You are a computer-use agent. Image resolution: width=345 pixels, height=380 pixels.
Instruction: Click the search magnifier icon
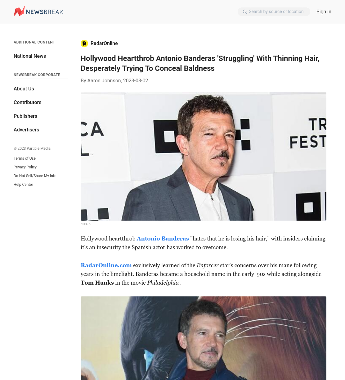pyautogui.click(x=245, y=12)
